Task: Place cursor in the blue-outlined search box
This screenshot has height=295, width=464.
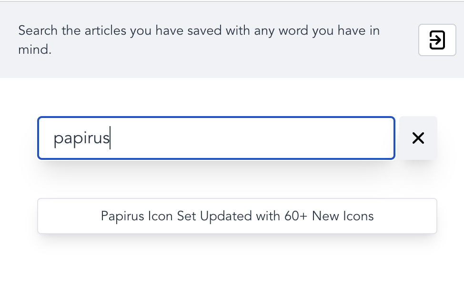Action: (216, 138)
